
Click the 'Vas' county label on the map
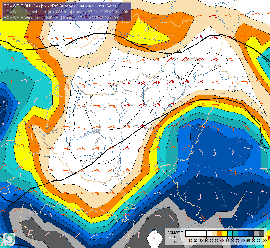pos(54,131)
